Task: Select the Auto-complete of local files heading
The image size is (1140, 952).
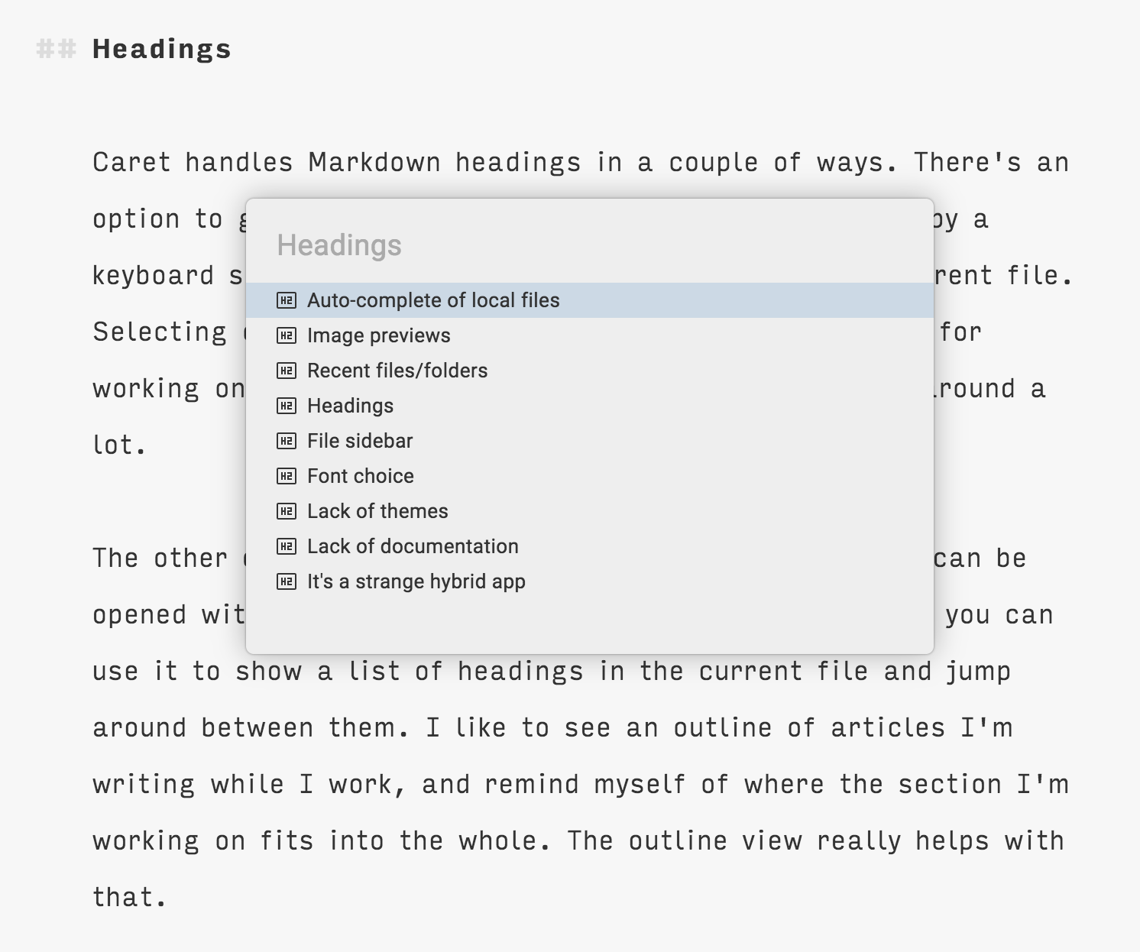Action: click(433, 300)
